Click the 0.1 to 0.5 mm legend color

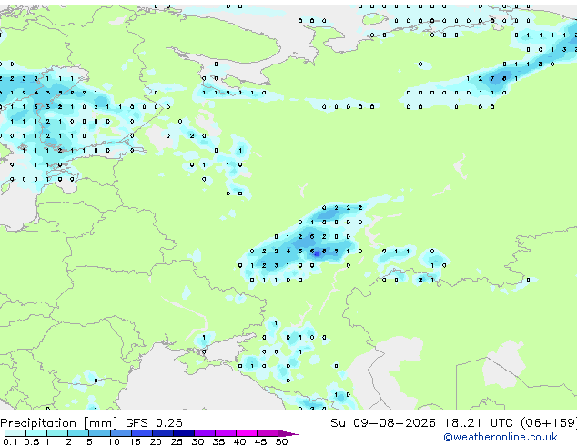tap(15, 433)
